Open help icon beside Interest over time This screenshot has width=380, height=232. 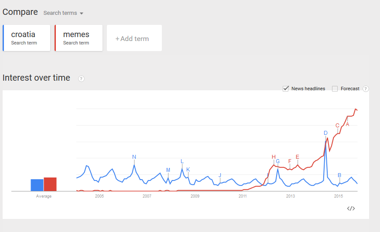tap(81, 78)
